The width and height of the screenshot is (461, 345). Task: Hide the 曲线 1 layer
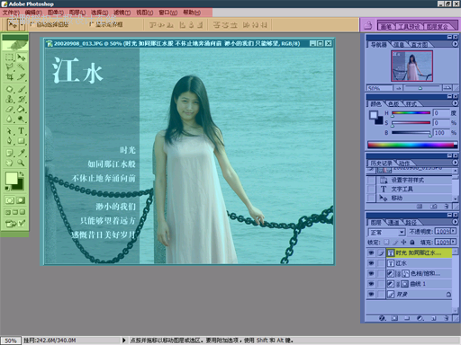371,284
